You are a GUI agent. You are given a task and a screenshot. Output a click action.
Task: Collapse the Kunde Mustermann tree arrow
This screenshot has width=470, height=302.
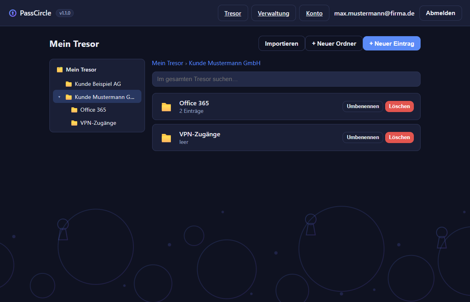pyautogui.click(x=59, y=97)
